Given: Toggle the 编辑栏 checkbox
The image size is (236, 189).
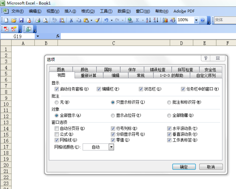Looking at the screenshot, I should tap(99, 89).
